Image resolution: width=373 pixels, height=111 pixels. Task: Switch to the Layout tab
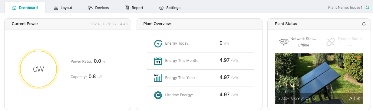tap(63, 8)
